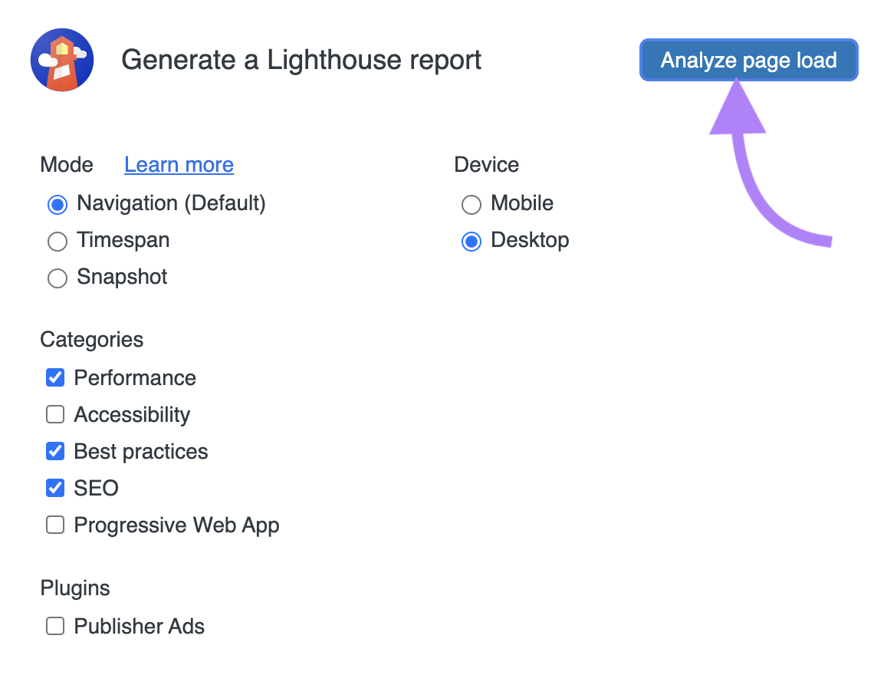Enable the Progressive Web App category
Viewport: 874px width, 675px height.
(x=54, y=525)
